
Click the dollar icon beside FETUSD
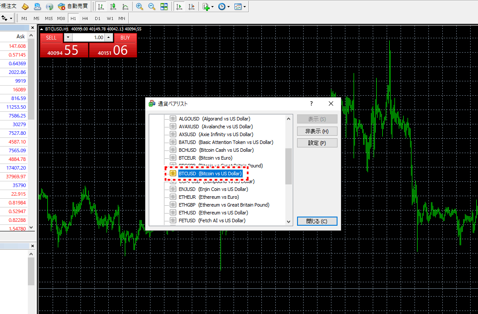coord(173,220)
